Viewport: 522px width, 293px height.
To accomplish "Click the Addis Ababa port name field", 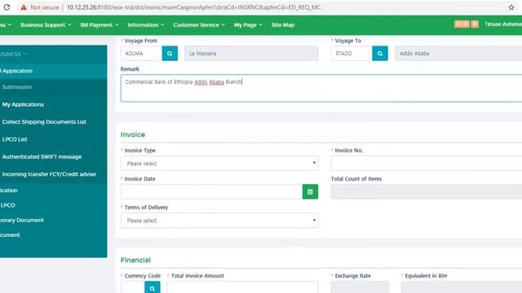I will 458,54.
